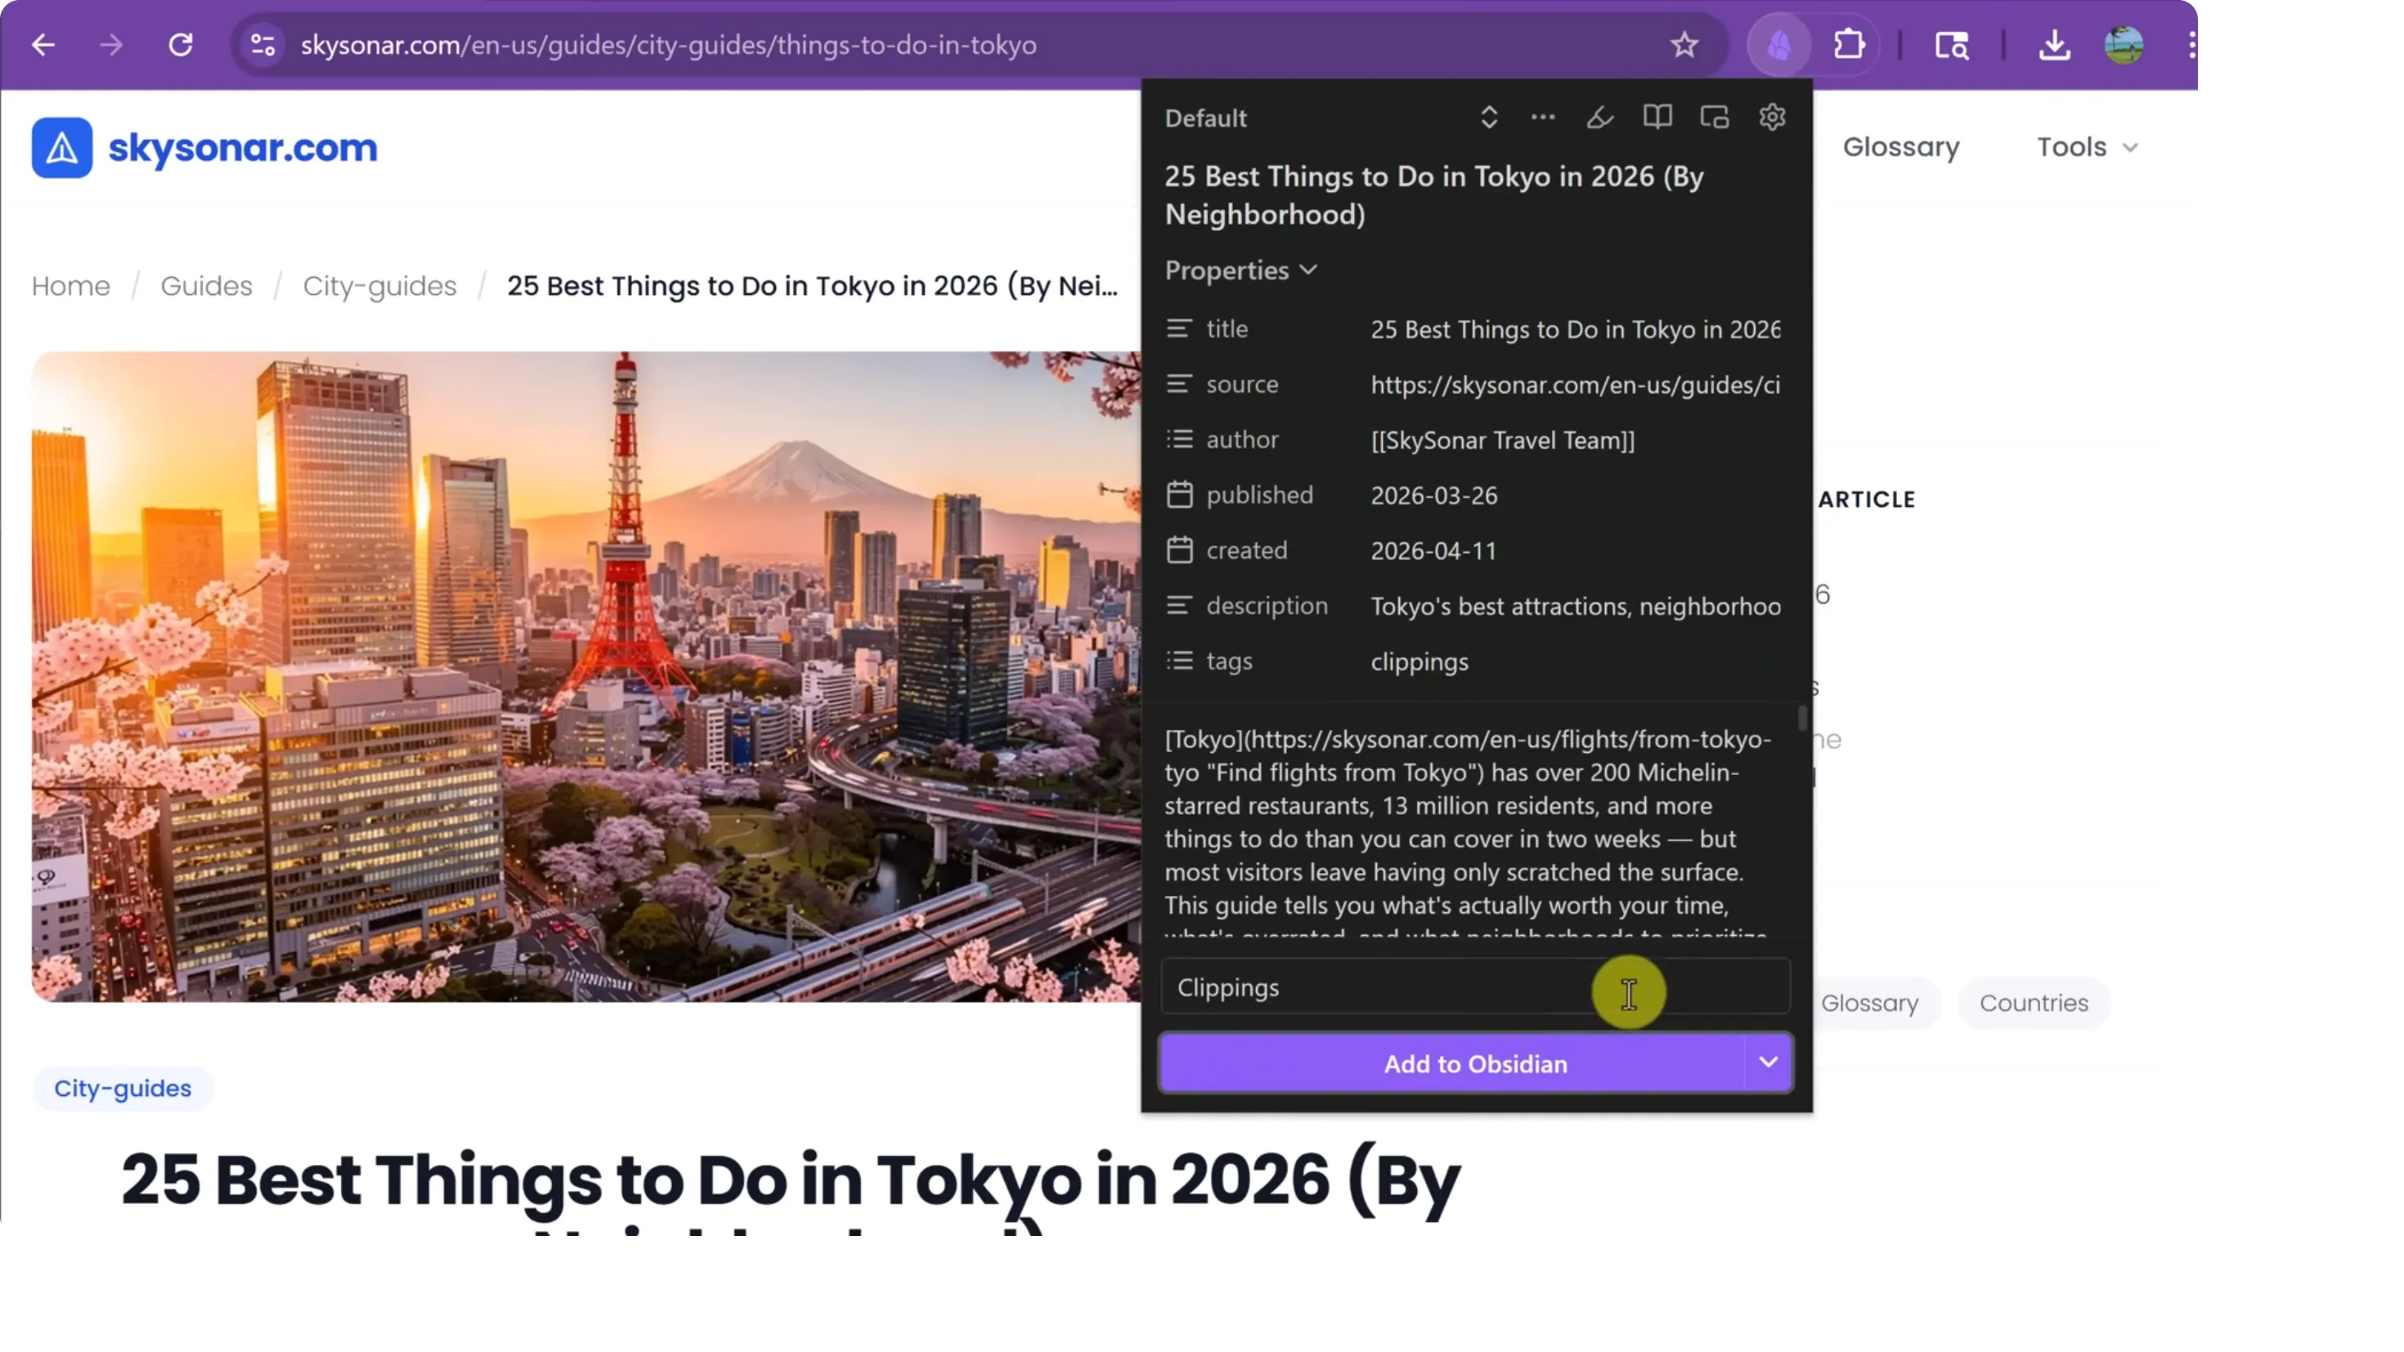This screenshot has width=2404, height=1352.
Task: Collapse the Properties section
Action: tap(1240, 271)
